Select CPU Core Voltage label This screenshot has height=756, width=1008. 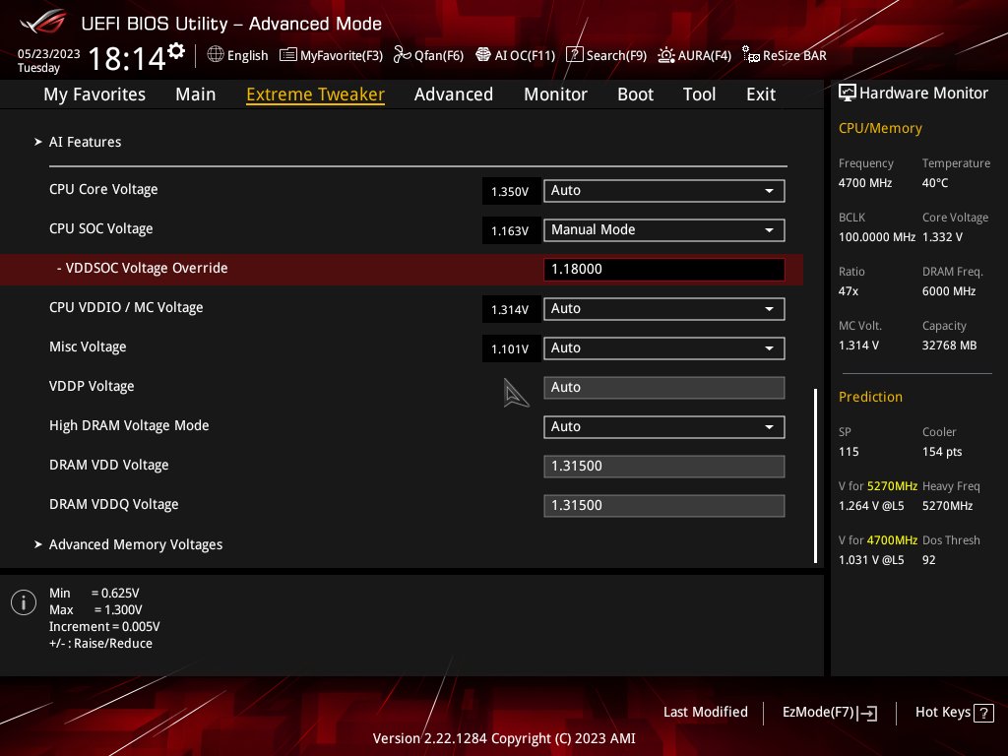pyautogui.click(x=103, y=190)
